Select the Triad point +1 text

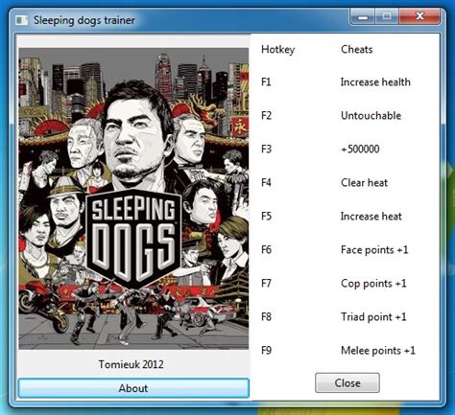tap(373, 317)
